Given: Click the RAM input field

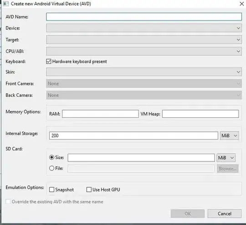Looking at the screenshot, I should 100,114.
